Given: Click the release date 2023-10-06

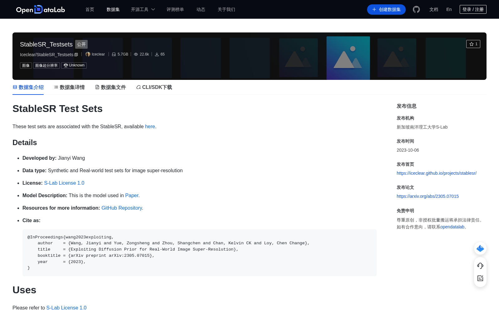Looking at the screenshot, I should (x=408, y=150).
